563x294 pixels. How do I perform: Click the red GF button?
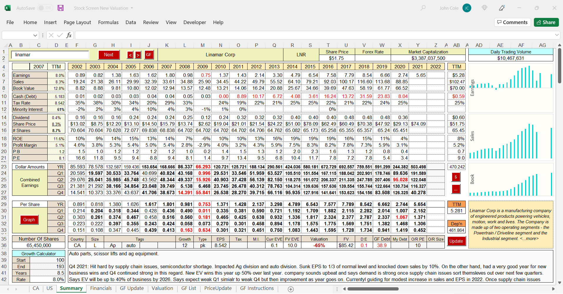pos(149,55)
